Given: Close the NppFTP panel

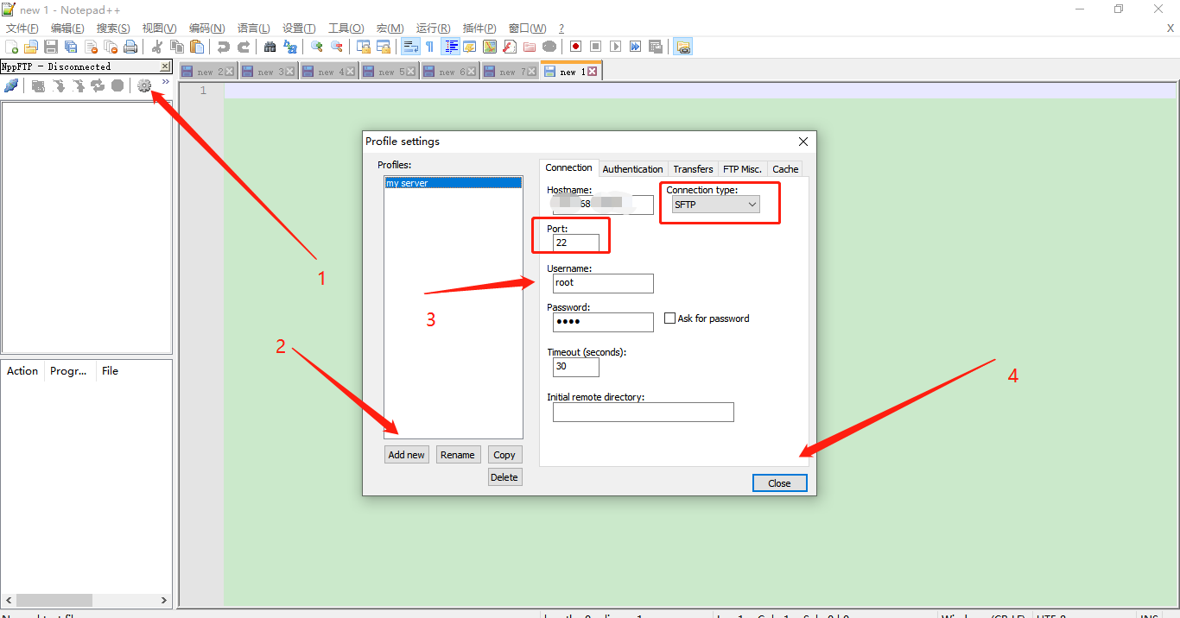Looking at the screenshot, I should pyautogui.click(x=165, y=66).
